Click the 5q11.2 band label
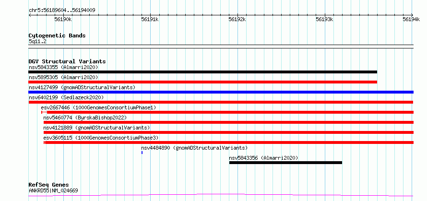The width and height of the screenshot is (427, 201). tap(36, 42)
